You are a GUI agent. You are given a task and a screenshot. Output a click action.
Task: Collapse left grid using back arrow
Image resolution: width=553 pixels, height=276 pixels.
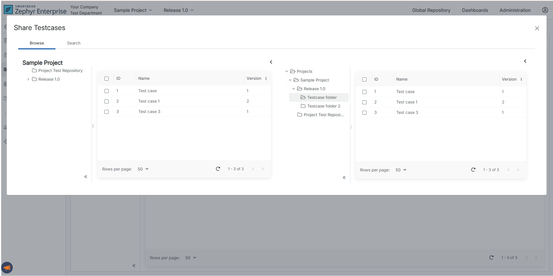click(271, 62)
